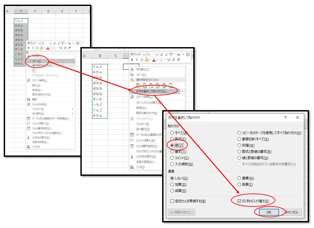The width and height of the screenshot is (314, 228).
Task: Choose the Formulas (fx) paste option icon
Action: pyautogui.click(x=151, y=85)
